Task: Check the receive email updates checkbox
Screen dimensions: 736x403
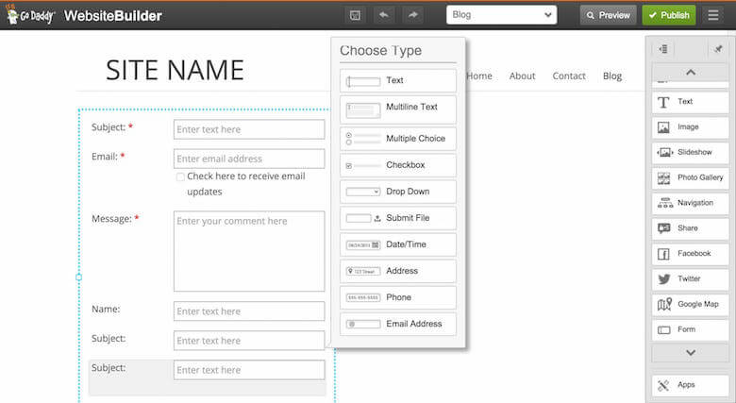Action: [180, 176]
